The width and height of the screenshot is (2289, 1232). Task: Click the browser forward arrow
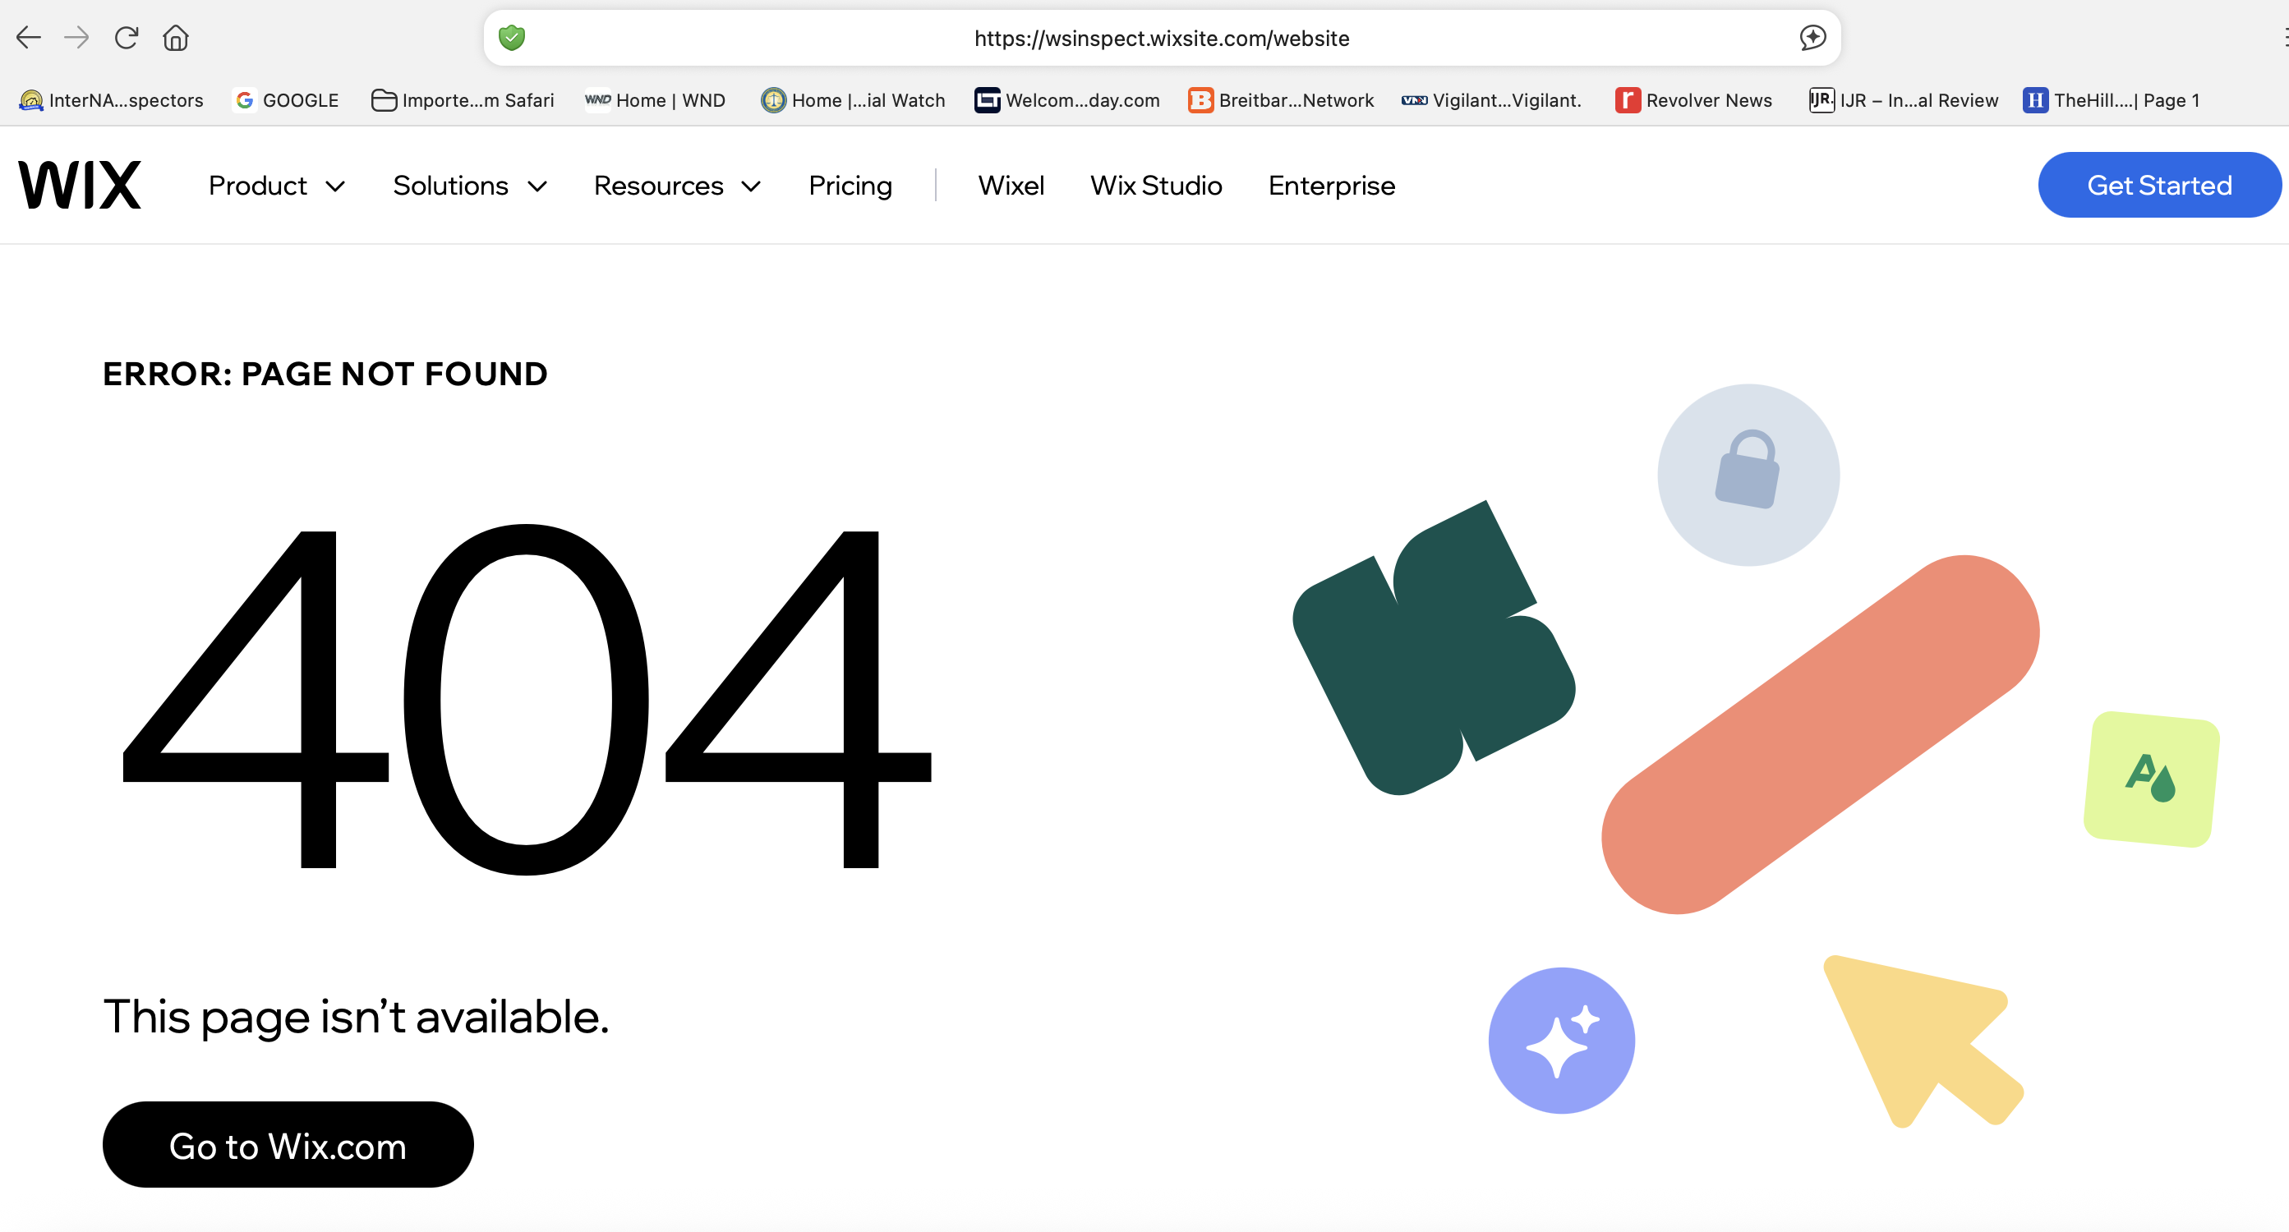77,37
